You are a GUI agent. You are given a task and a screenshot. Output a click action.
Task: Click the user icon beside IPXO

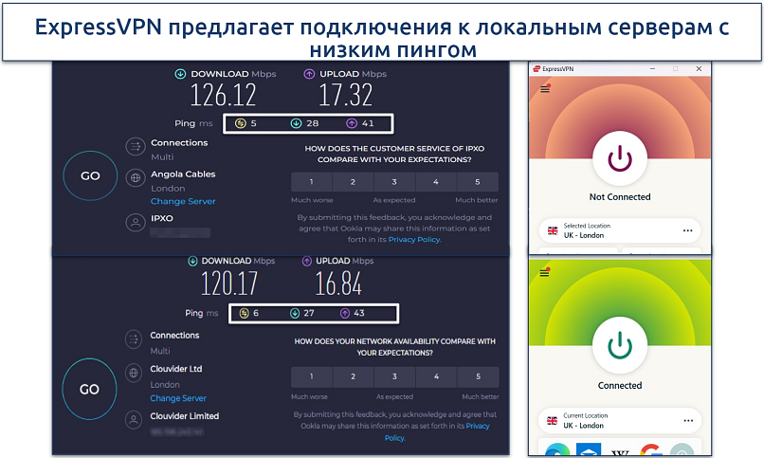point(134,221)
